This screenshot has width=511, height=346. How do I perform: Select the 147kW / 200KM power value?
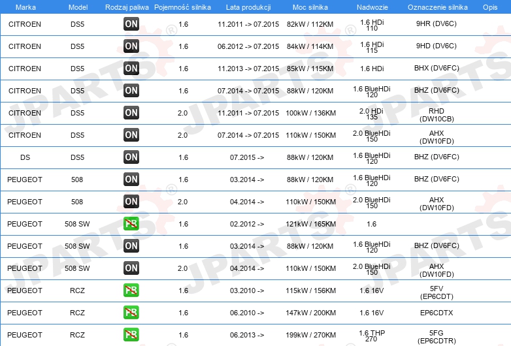(x=310, y=313)
